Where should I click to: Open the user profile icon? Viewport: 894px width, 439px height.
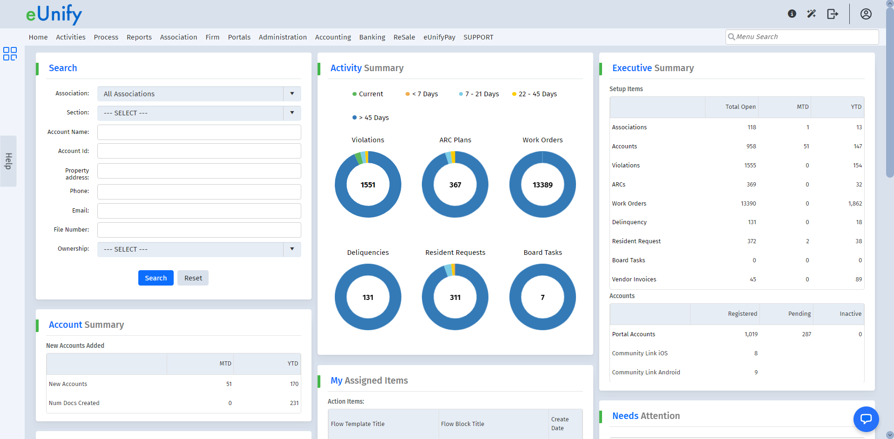(x=866, y=14)
